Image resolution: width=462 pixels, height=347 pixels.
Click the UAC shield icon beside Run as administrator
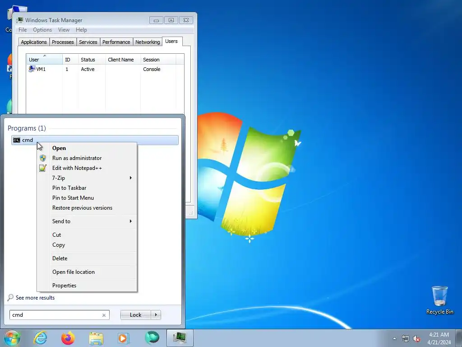click(43, 158)
